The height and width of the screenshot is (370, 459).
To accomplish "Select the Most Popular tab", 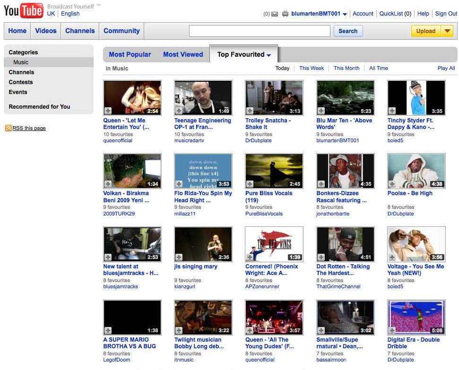I will click(130, 54).
